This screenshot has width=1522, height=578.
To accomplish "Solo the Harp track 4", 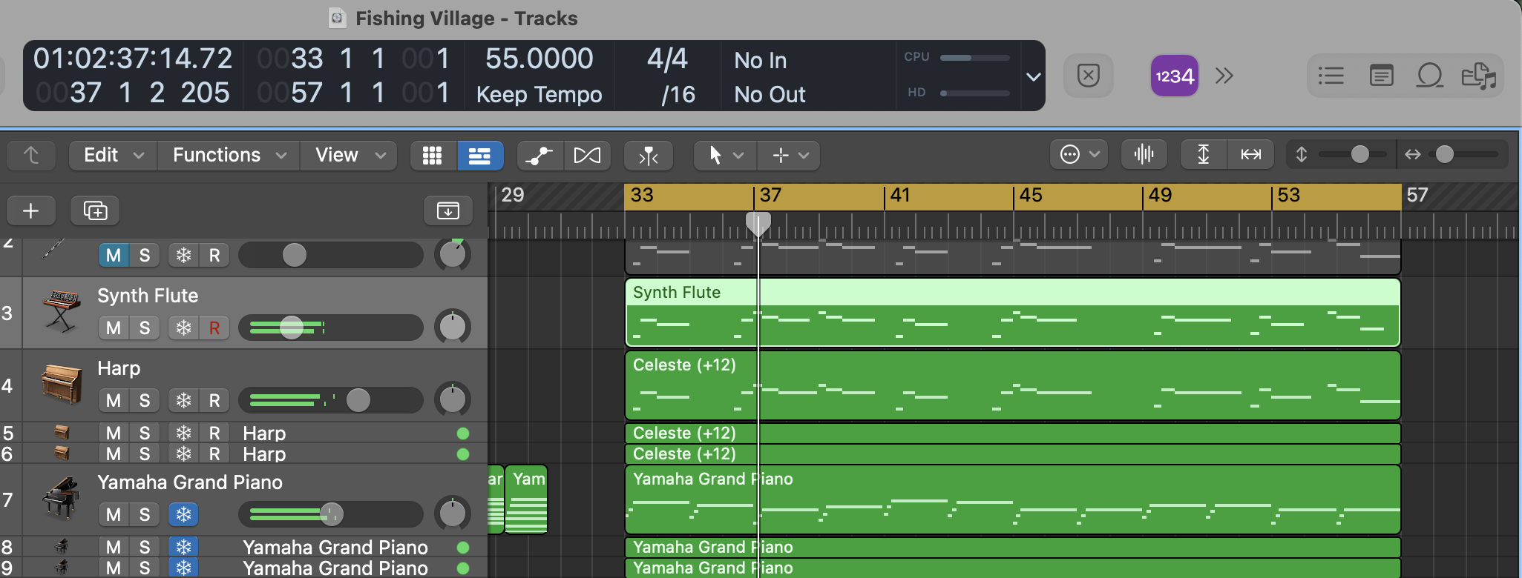I will [x=145, y=400].
